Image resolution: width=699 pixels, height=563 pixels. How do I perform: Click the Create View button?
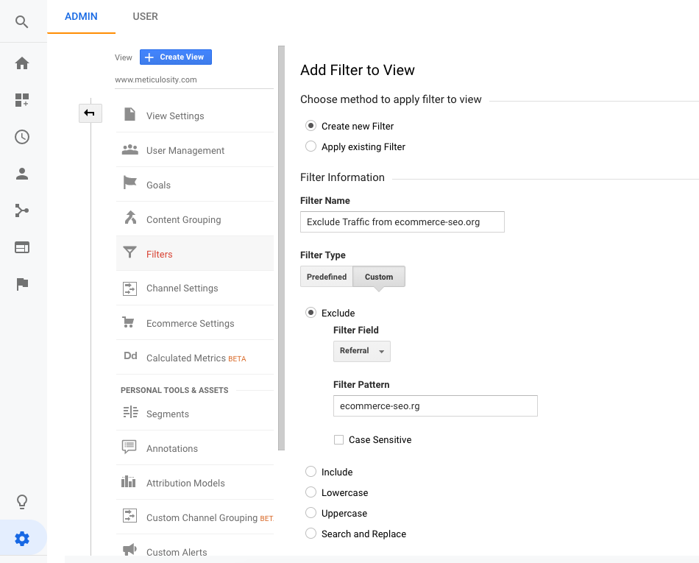pos(175,57)
